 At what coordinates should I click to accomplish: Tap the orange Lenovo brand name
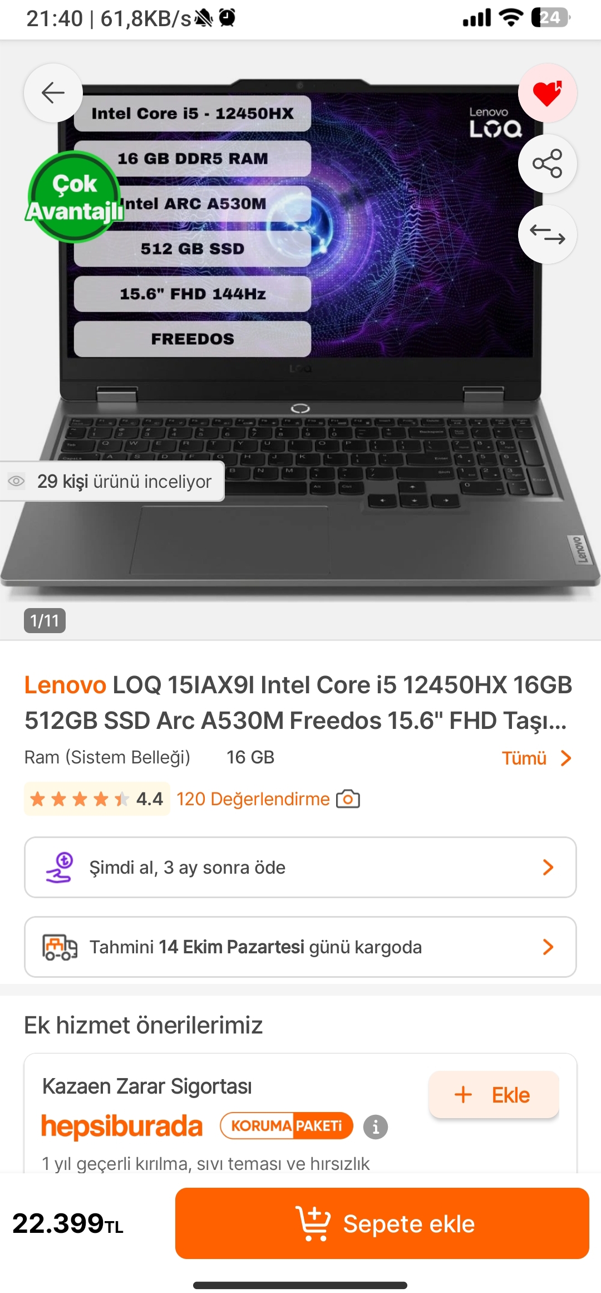tap(65, 685)
